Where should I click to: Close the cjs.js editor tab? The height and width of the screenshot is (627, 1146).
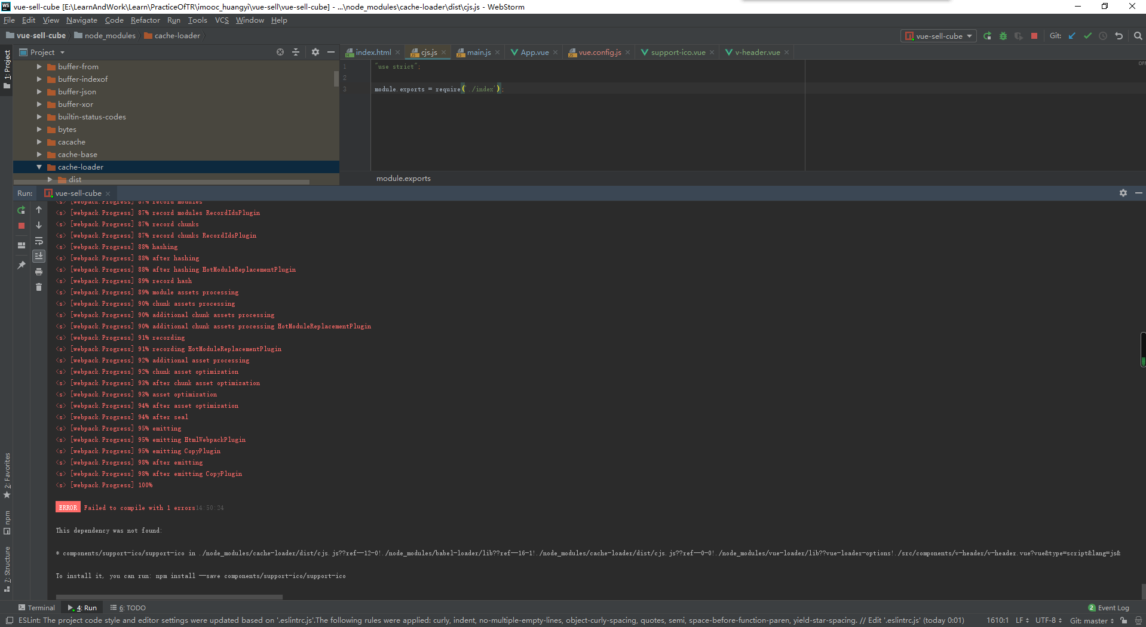pos(444,53)
